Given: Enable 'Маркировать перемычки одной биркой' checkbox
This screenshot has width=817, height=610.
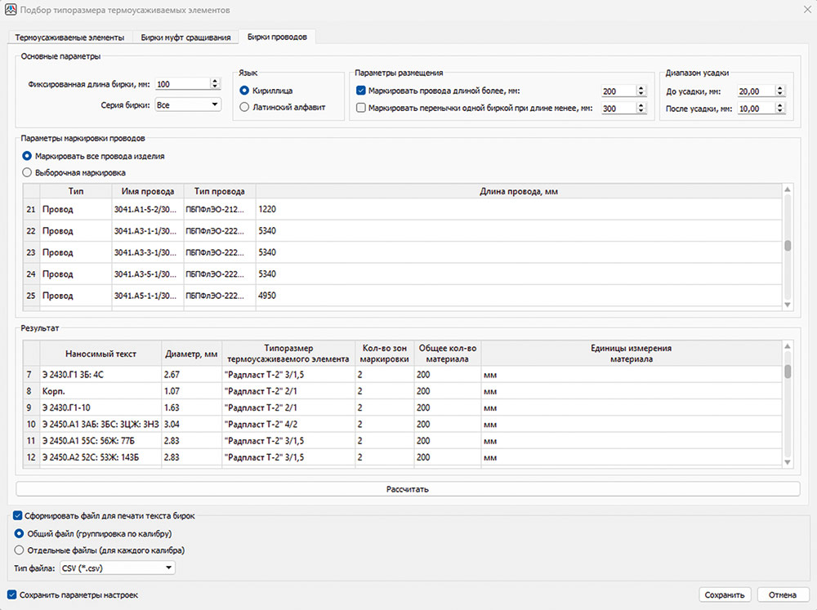Looking at the screenshot, I should click(x=362, y=108).
